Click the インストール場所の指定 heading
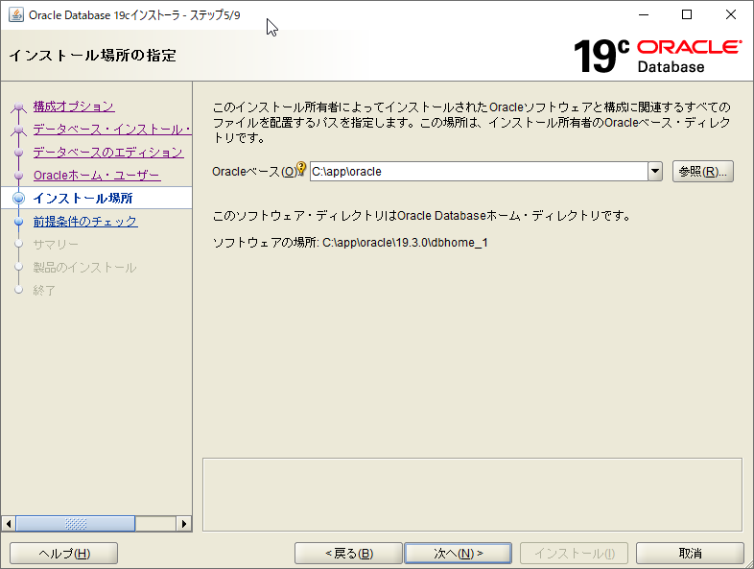This screenshot has height=569, width=754. point(93,56)
